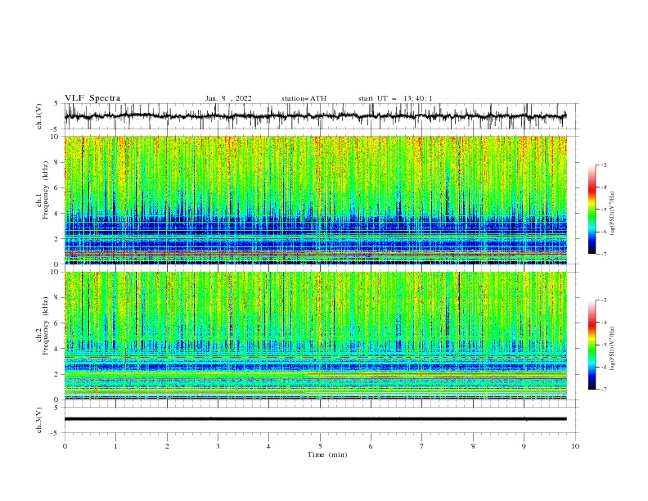Click the time axis tick label "8"
This screenshot has width=648, height=501.
pyautogui.click(x=473, y=446)
